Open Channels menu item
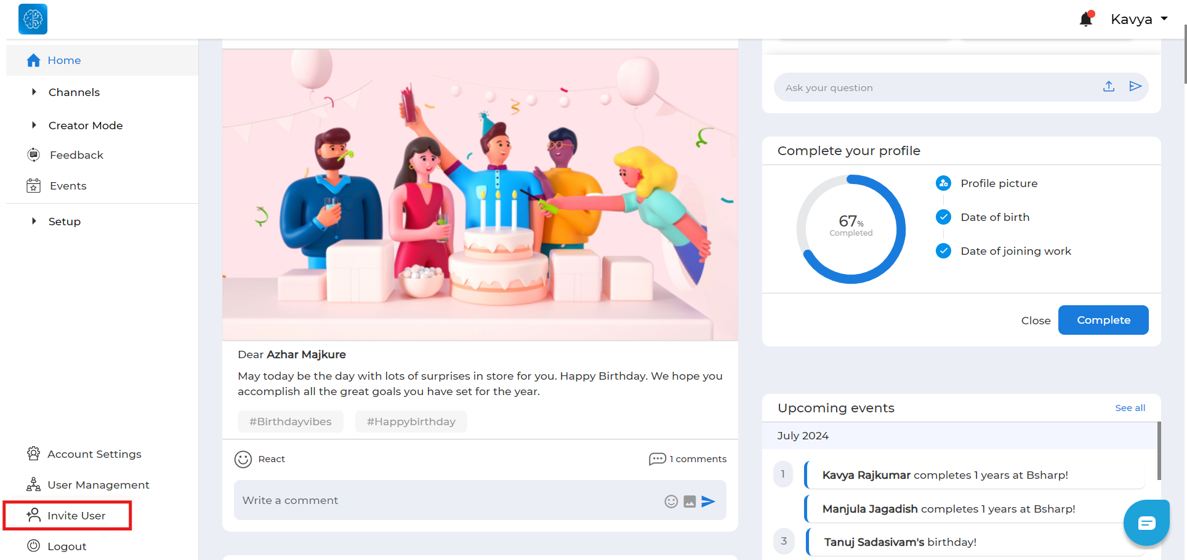 (74, 92)
